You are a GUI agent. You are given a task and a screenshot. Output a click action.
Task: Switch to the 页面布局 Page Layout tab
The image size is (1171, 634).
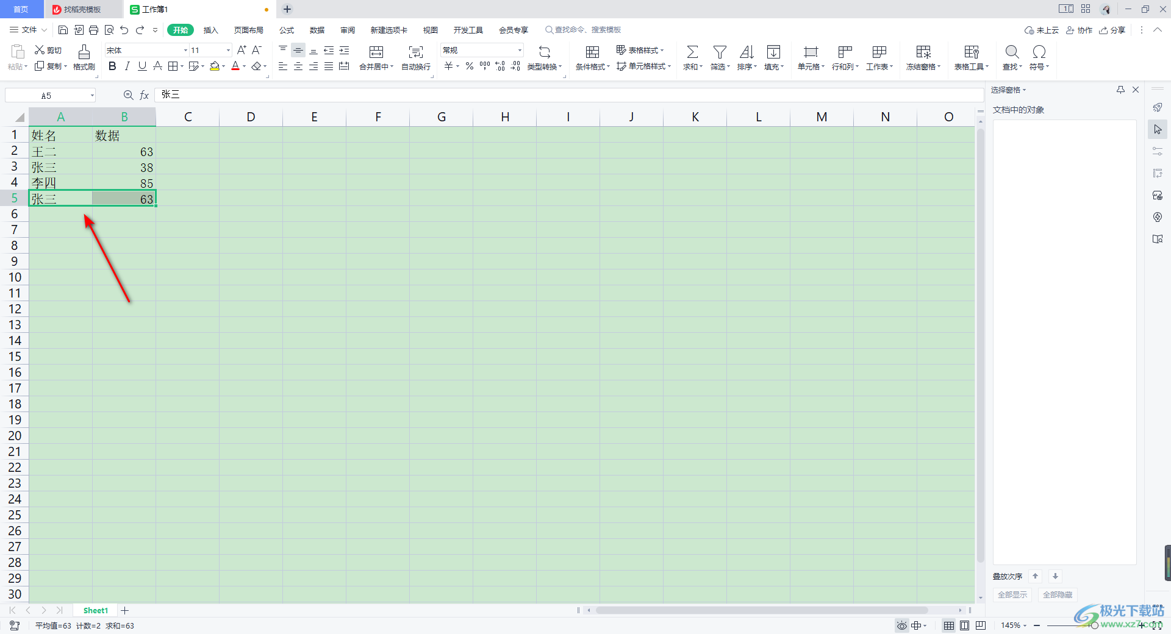249,30
